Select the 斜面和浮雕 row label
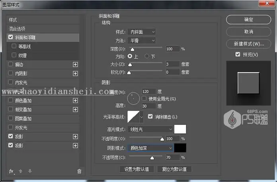This screenshot has width=277, height=182. (x=25, y=38)
